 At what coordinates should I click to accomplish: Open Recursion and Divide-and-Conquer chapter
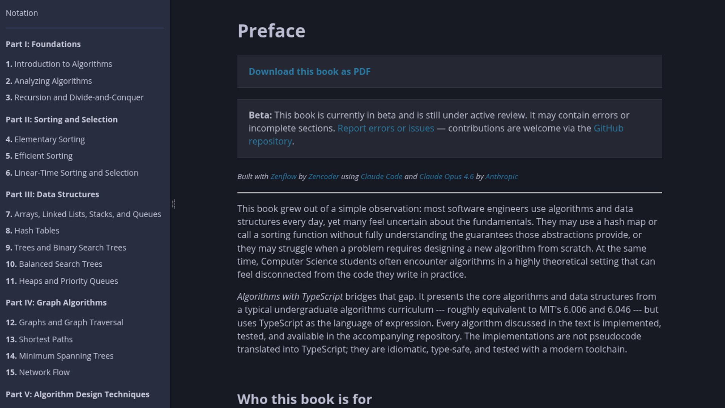tap(75, 97)
